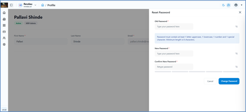This screenshot has width=246, height=112.
Task: Open the users icon in the sidebar
Action: [x=4, y=38]
